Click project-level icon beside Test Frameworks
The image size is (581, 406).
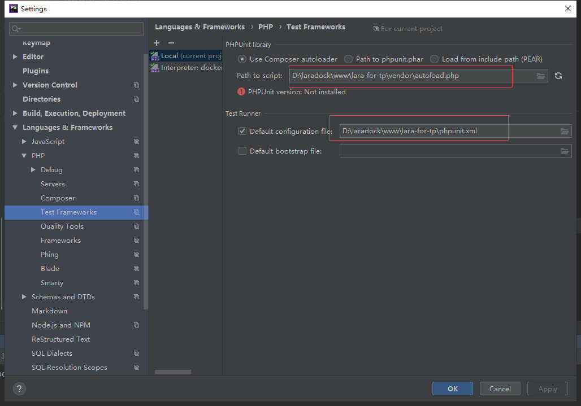[x=136, y=212]
